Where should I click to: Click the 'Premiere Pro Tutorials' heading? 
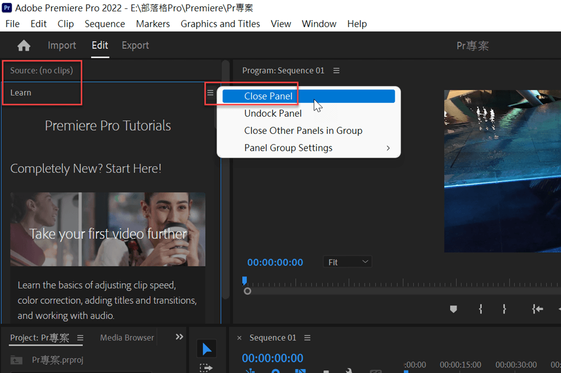pyautogui.click(x=108, y=126)
